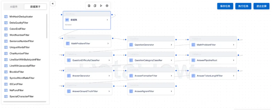Screen dimensions: 272x110
Task: Run node with the play icon
Action: (x=101, y=6)
